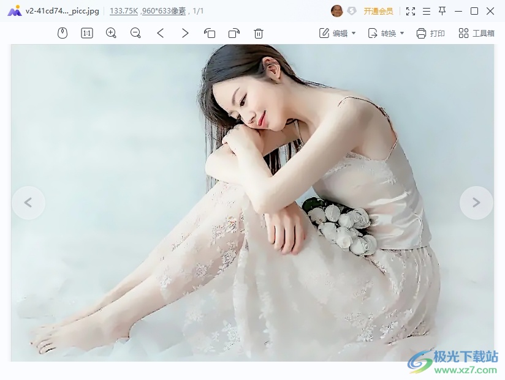The image size is (505, 380).
Task: Toggle pin window on top
Action: [x=442, y=11]
